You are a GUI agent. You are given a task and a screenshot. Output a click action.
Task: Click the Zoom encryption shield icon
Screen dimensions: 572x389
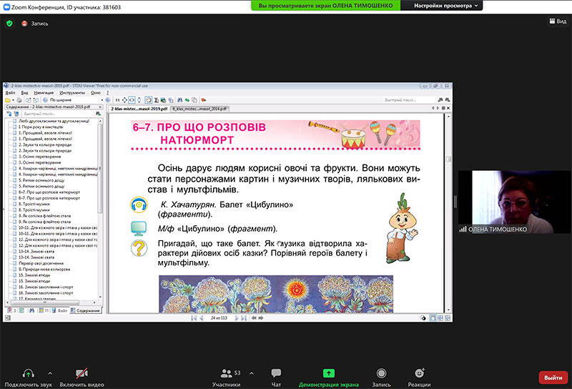[9, 24]
